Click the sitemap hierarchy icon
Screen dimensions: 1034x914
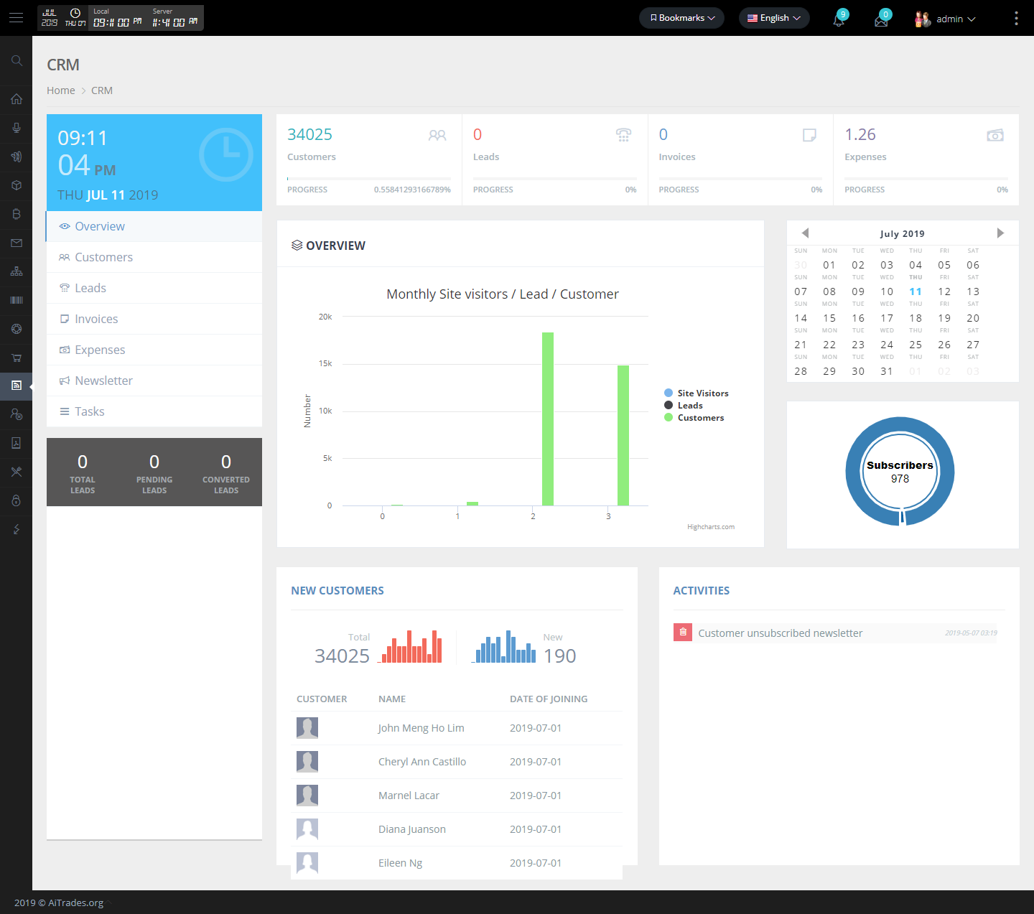pyautogui.click(x=16, y=271)
